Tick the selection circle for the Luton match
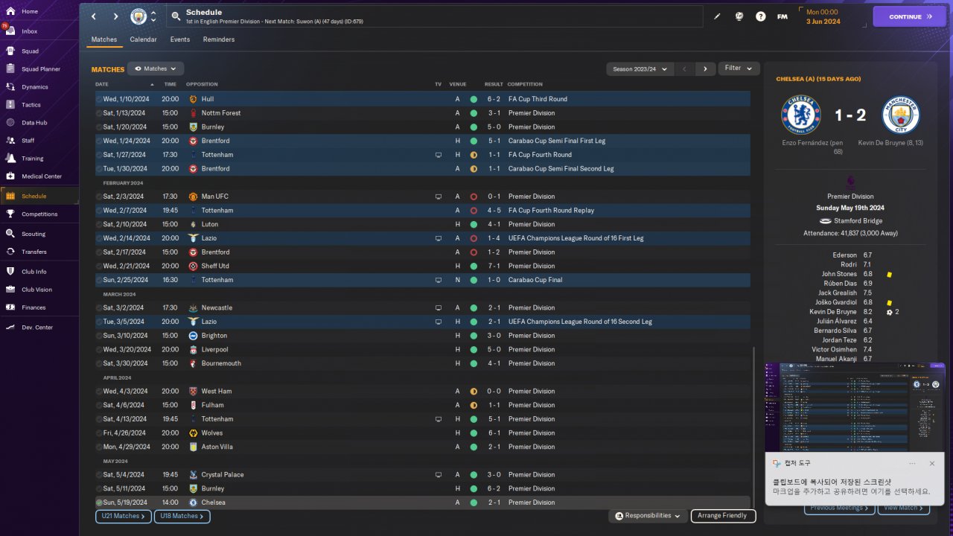The image size is (953, 536). pyautogui.click(x=100, y=224)
